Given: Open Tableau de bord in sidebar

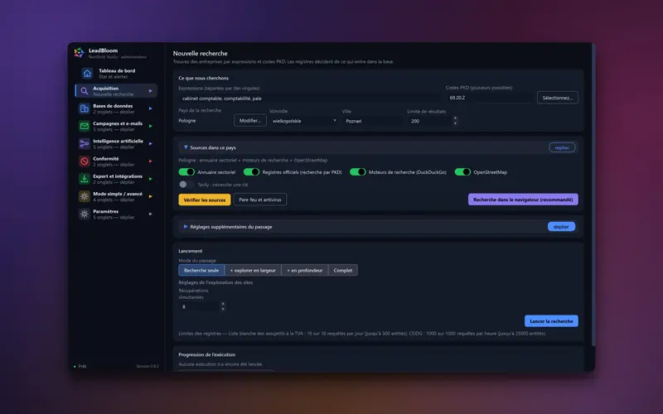Looking at the screenshot, I should tap(117, 74).
